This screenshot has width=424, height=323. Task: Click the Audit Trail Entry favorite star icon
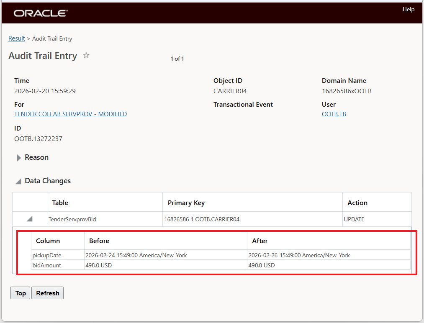[86, 55]
